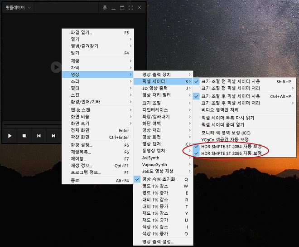Select 전체 화면 menu item
299x247 pixels.
pyautogui.click(x=98, y=130)
